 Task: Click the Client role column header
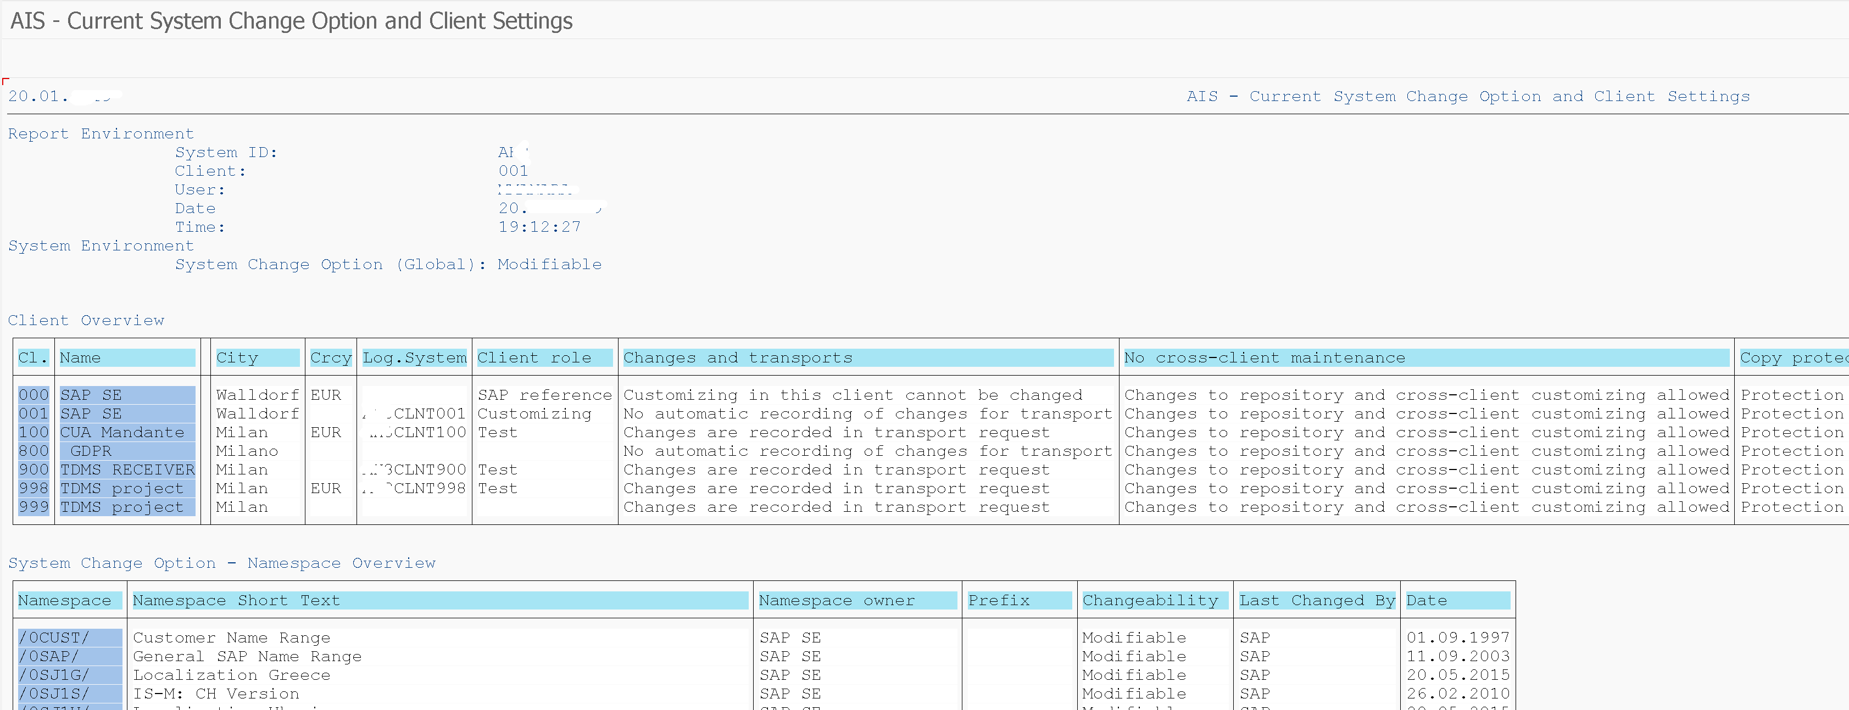pyautogui.click(x=545, y=358)
